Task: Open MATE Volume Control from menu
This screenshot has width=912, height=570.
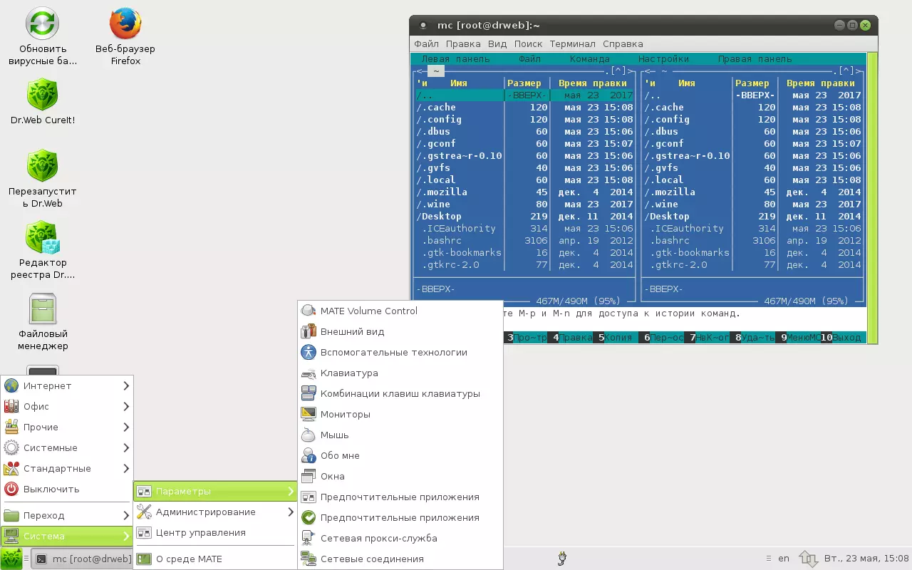Action: pyautogui.click(x=368, y=311)
